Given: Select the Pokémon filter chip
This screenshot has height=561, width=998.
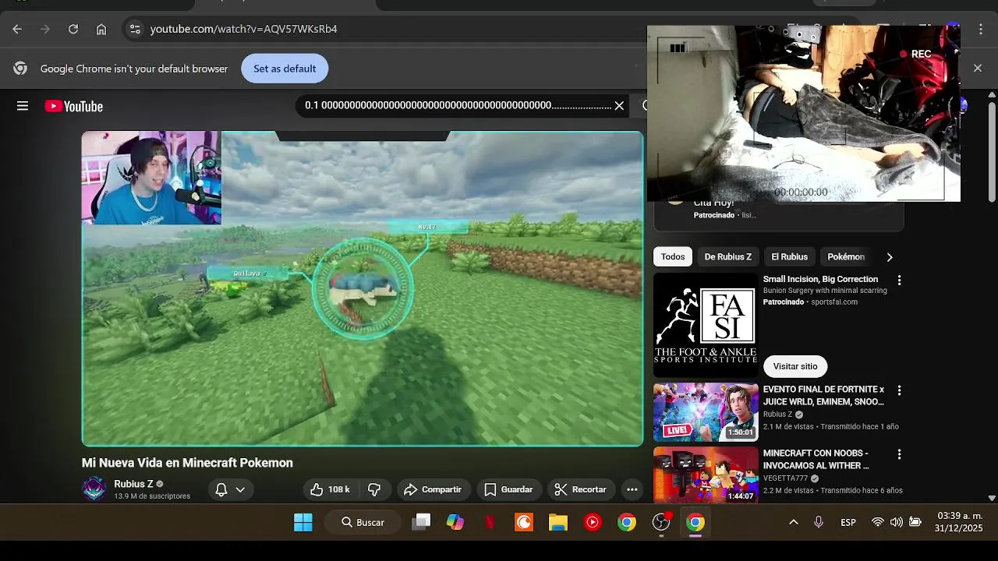Looking at the screenshot, I should (846, 257).
